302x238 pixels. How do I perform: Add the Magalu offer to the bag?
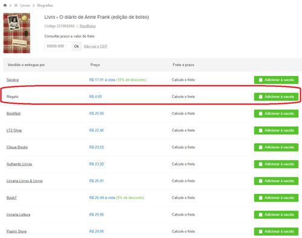point(276,97)
